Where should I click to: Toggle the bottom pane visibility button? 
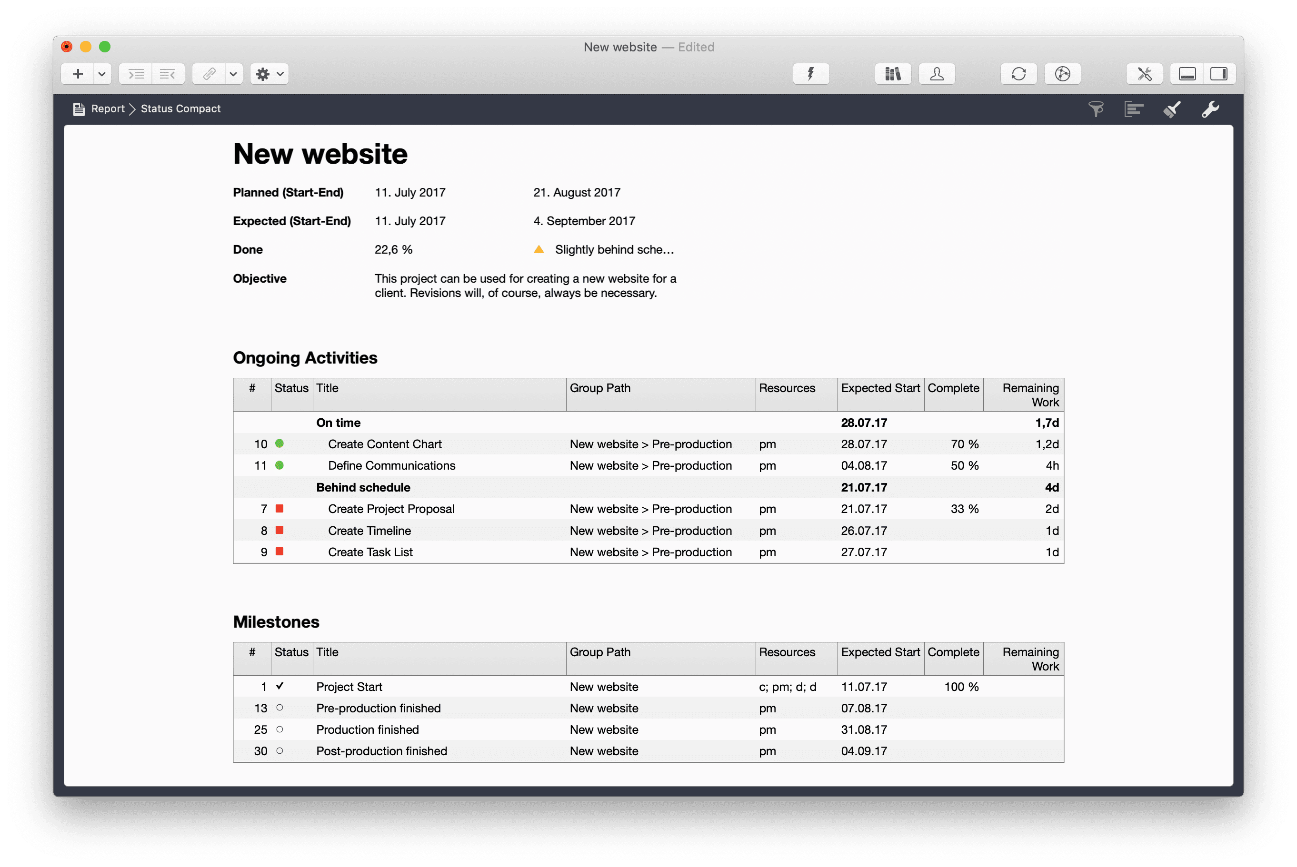click(1186, 74)
